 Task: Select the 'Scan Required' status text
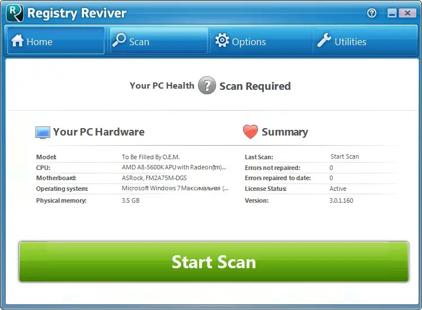coord(255,86)
